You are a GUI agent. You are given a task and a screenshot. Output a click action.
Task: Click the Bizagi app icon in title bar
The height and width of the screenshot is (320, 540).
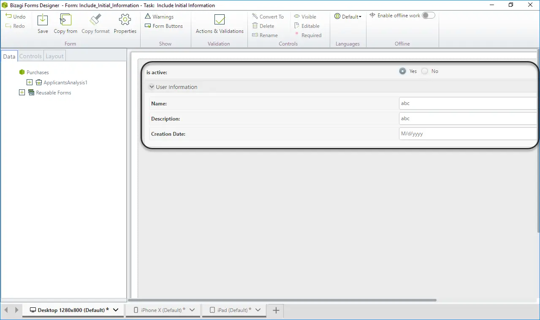click(x=5, y=5)
